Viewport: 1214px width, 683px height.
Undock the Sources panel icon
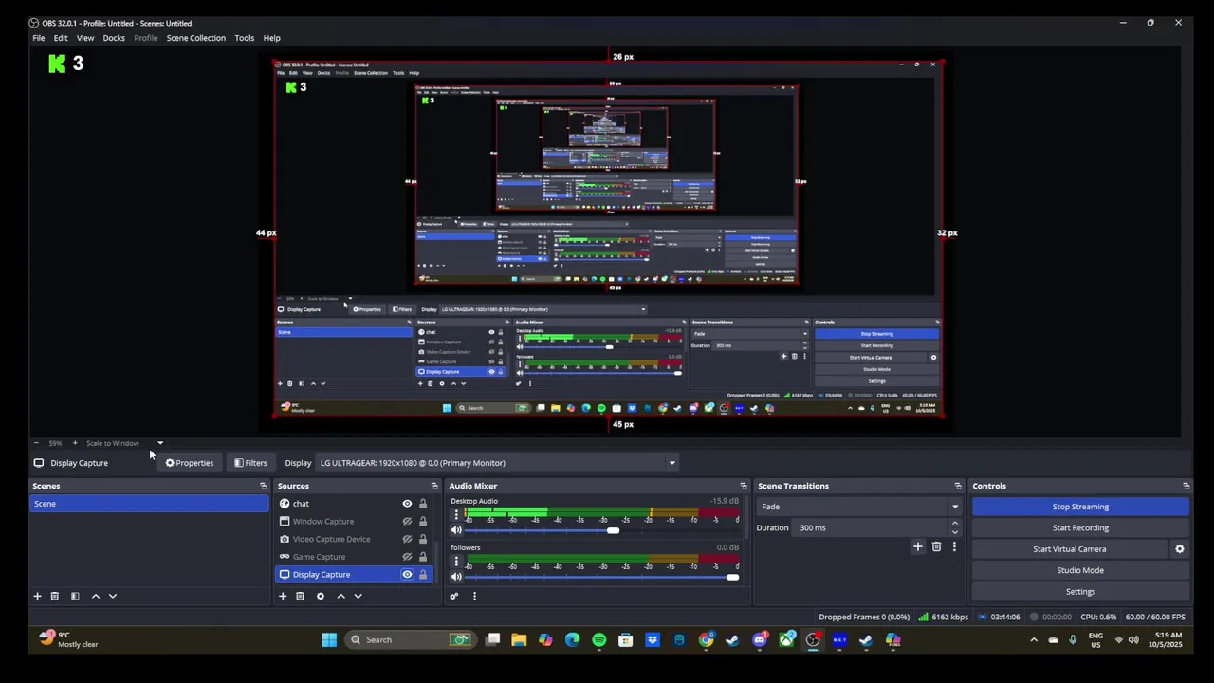click(x=434, y=486)
